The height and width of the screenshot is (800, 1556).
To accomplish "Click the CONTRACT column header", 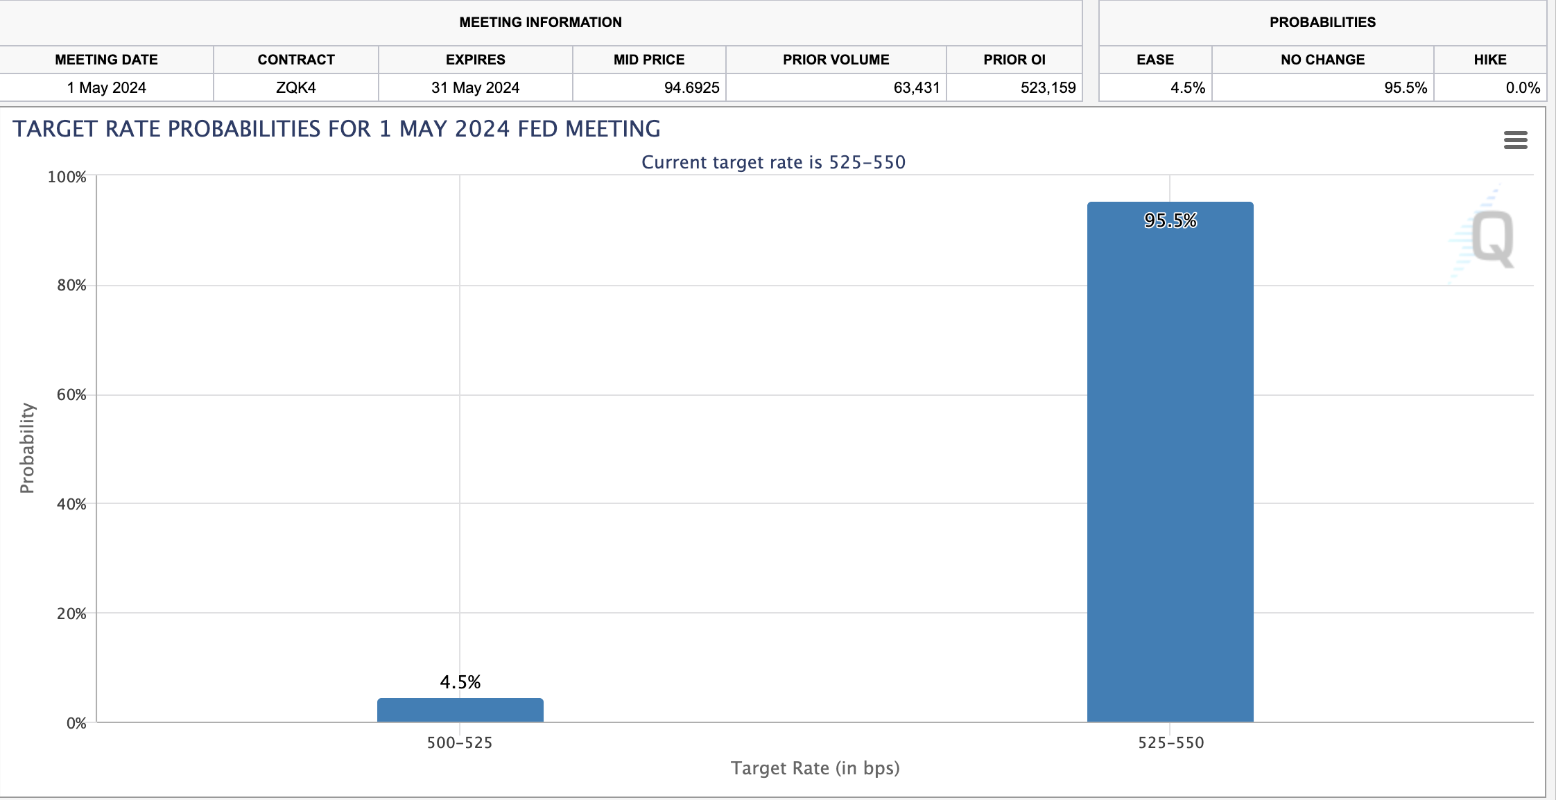I will tap(296, 60).
